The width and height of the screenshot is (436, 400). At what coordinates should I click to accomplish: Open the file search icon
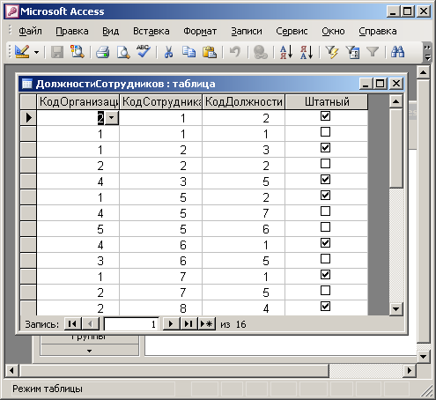[78, 52]
